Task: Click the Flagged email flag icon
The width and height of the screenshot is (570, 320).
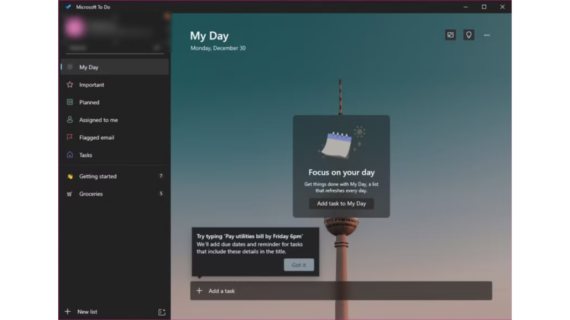Action: point(70,137)
